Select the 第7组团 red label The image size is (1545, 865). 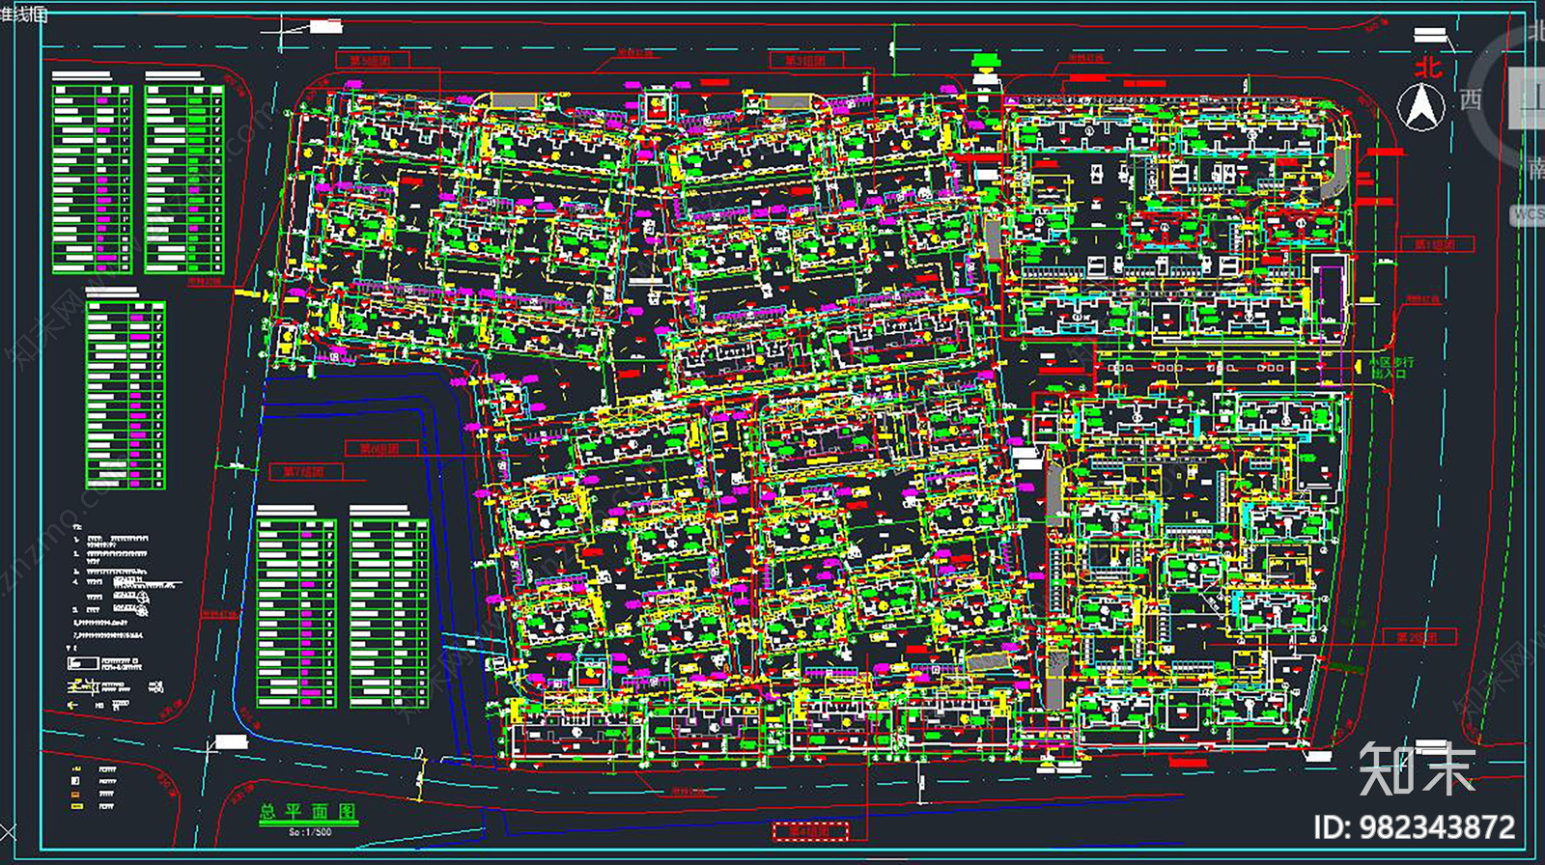point(303,472)
